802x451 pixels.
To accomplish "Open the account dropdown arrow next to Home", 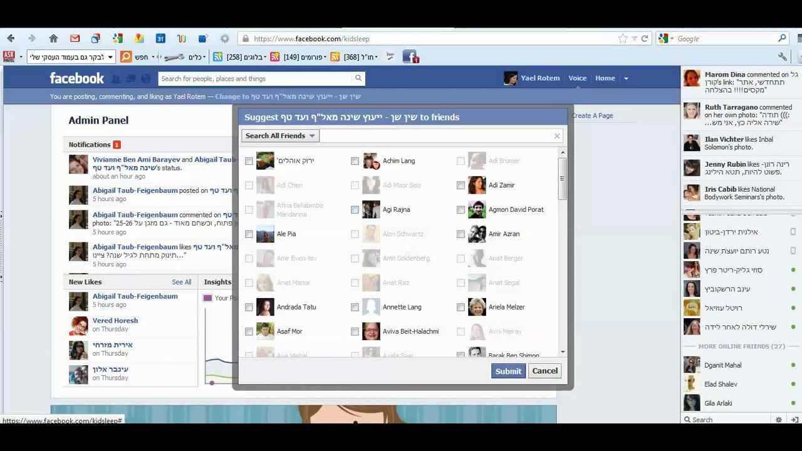I will pos(626,78).
